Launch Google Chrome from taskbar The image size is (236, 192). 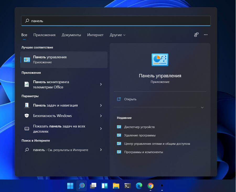click(150, 186)
